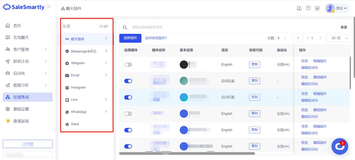The image size is (355, 160).
Task: Click the 安装代码 column header
Action: [x=256, y=50]
